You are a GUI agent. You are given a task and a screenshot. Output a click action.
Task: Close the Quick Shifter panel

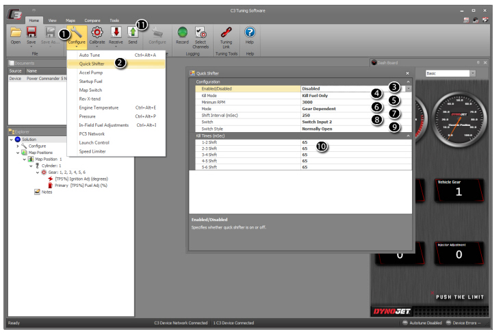point(407,73)
